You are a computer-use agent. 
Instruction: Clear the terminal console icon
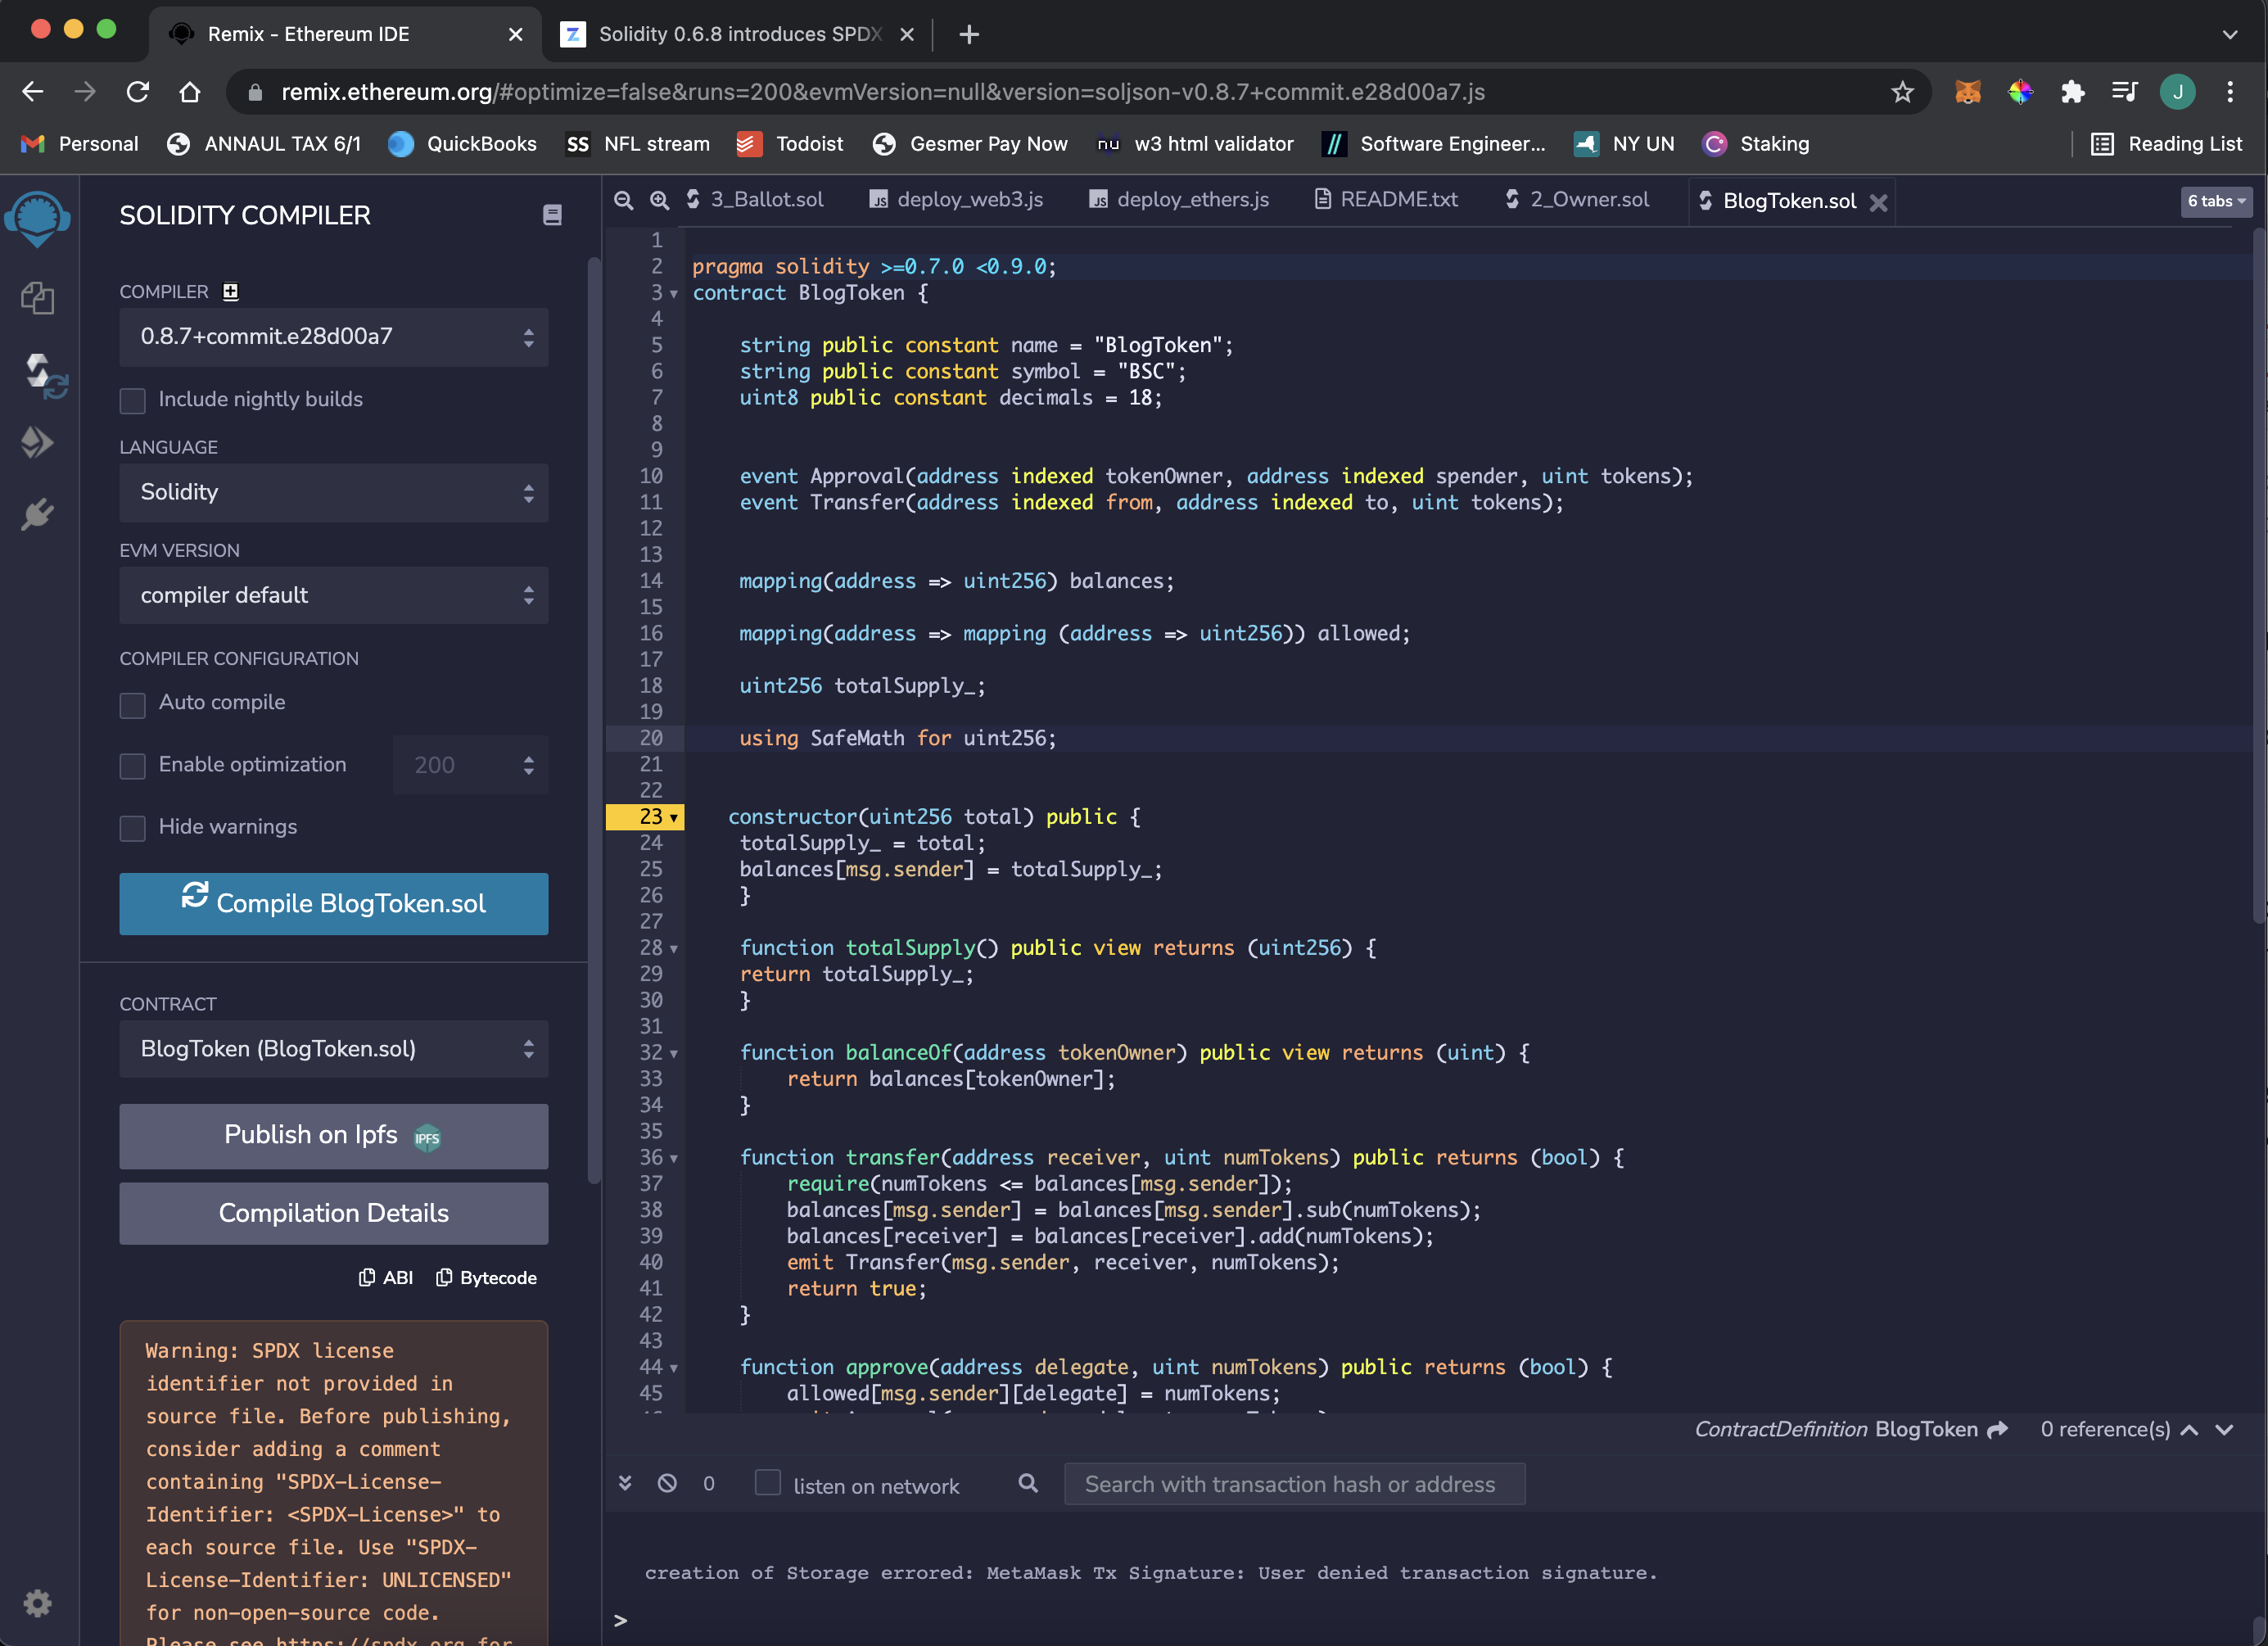(667, 1483)
